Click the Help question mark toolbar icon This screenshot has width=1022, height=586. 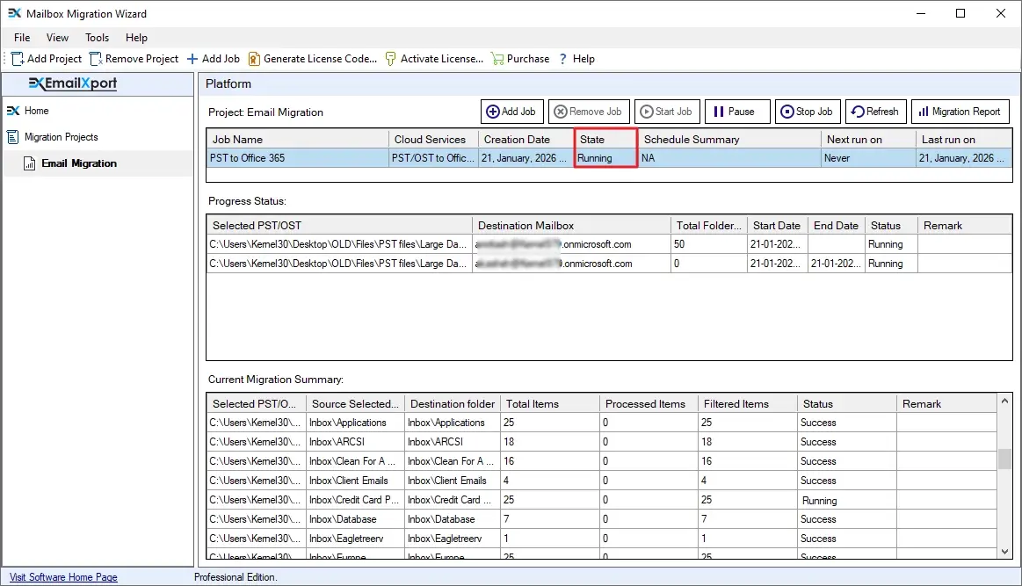[576, 58]
